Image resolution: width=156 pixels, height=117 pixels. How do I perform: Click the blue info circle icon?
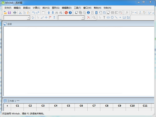(88, 12)
